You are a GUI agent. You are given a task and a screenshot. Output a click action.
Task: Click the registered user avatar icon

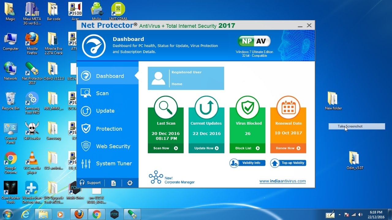pyautogui.click(x=158, y=78)
